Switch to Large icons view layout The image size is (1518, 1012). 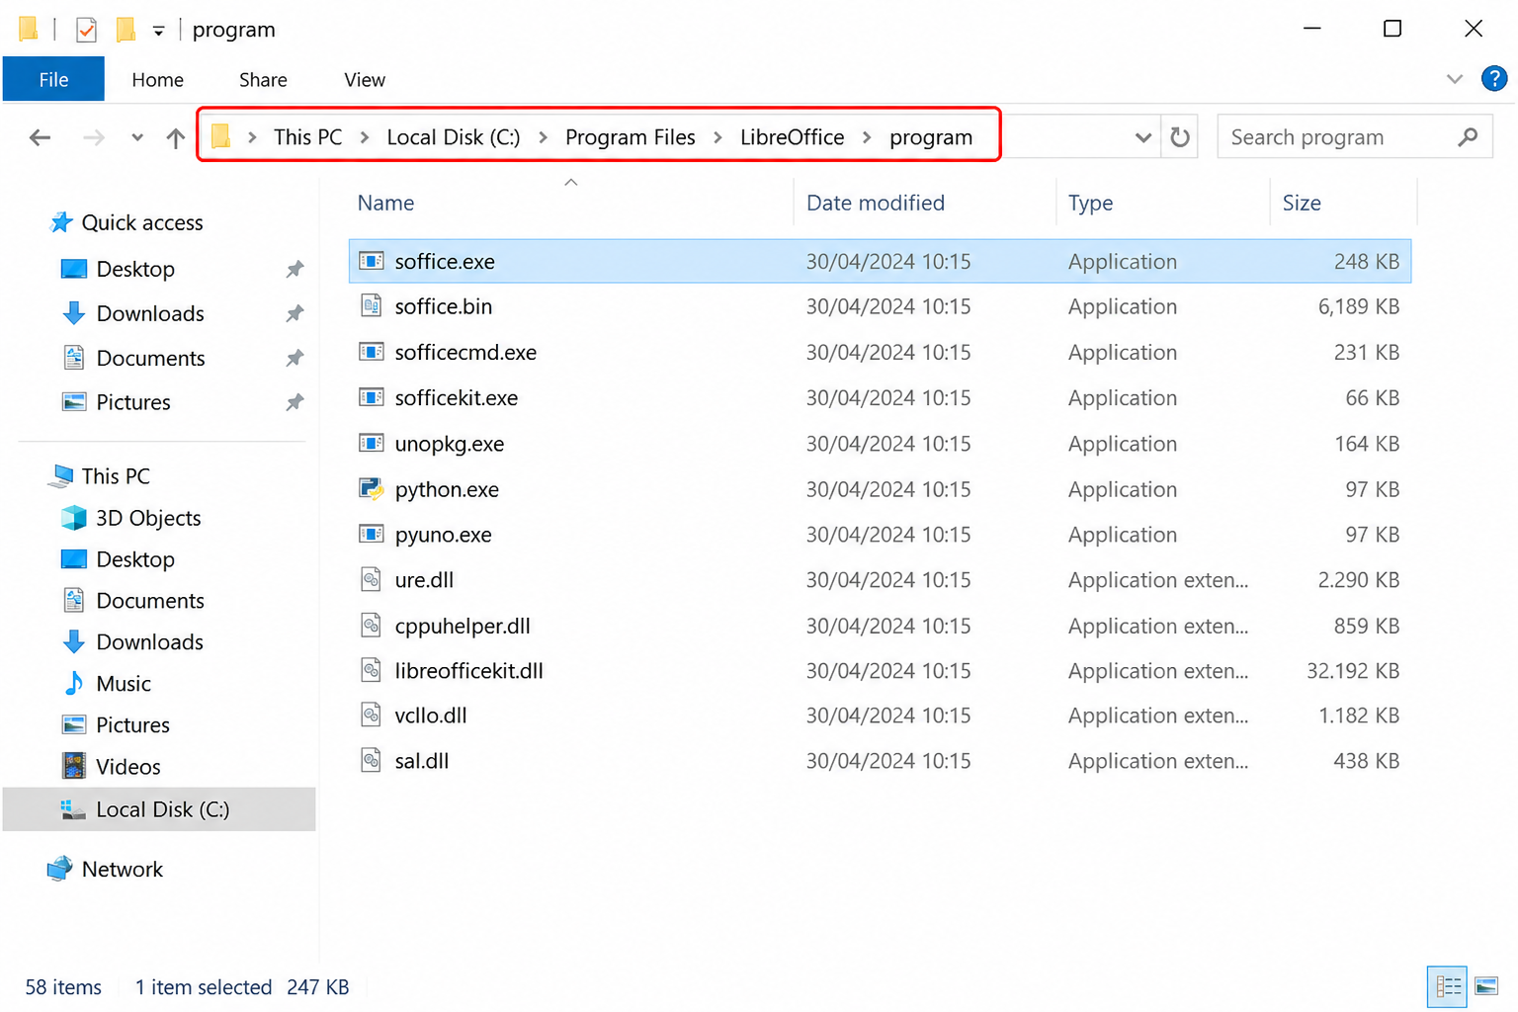tap(1486, 986)
